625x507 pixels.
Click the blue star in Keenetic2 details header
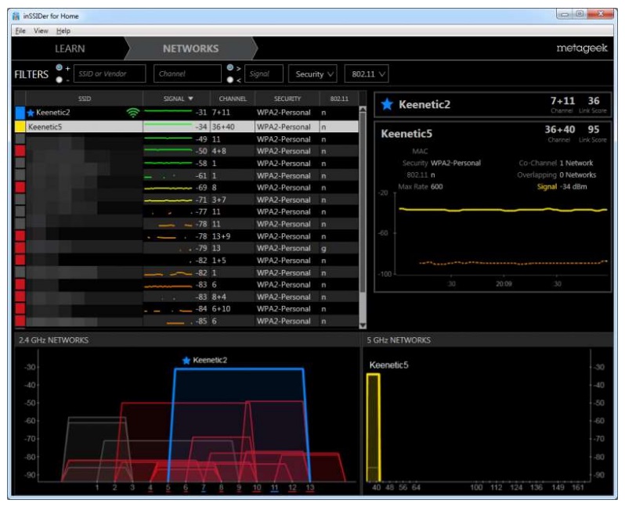click(387, 104)
